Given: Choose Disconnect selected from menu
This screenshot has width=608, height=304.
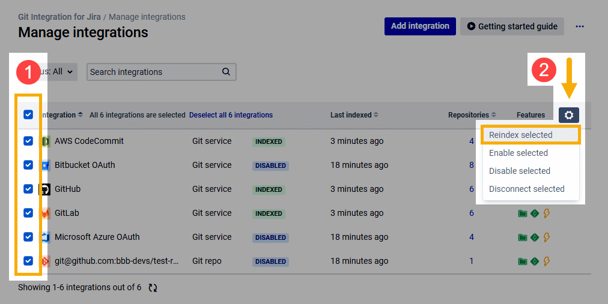Looking at the screenshot, I should coord(527,189).
